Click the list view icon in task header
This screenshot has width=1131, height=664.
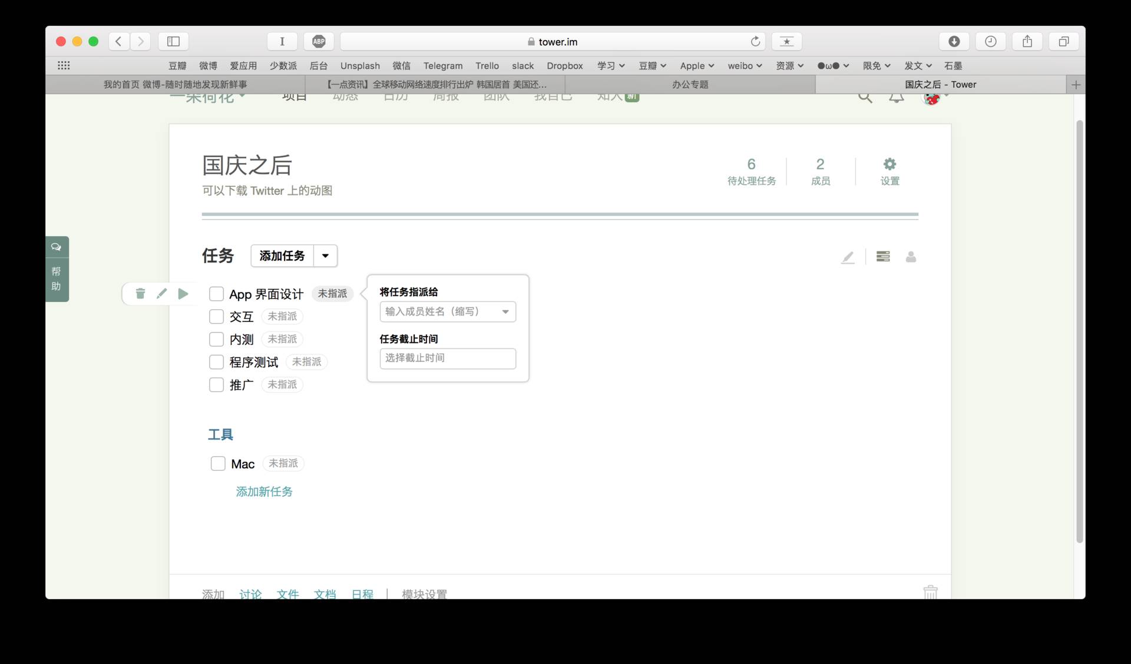[882, 257]
